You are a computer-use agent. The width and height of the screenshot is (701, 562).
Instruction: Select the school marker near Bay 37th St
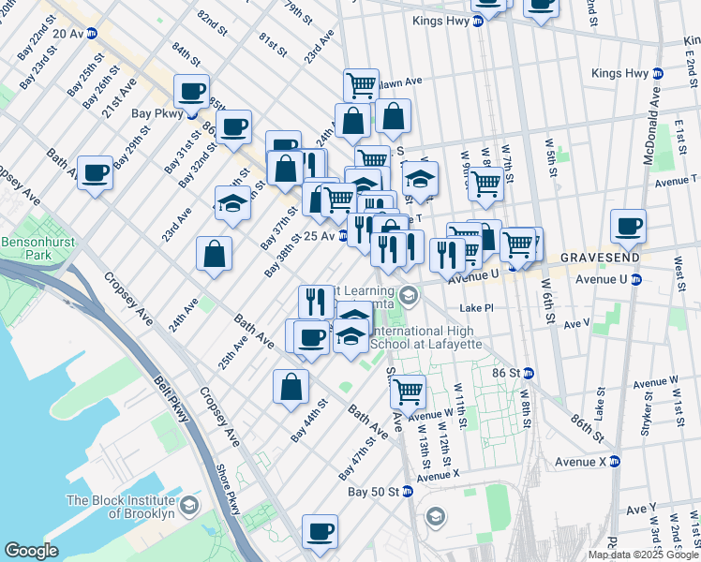point(231,203)
